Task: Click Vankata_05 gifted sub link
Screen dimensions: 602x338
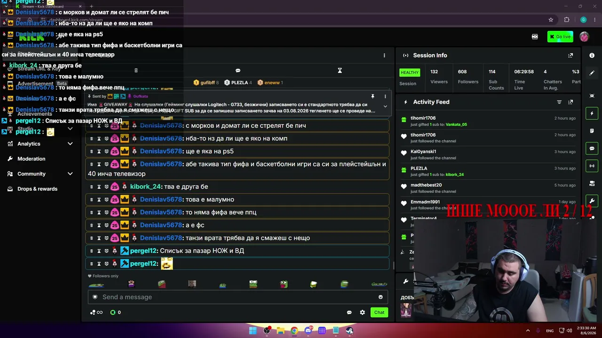Action: pos(456,124)
